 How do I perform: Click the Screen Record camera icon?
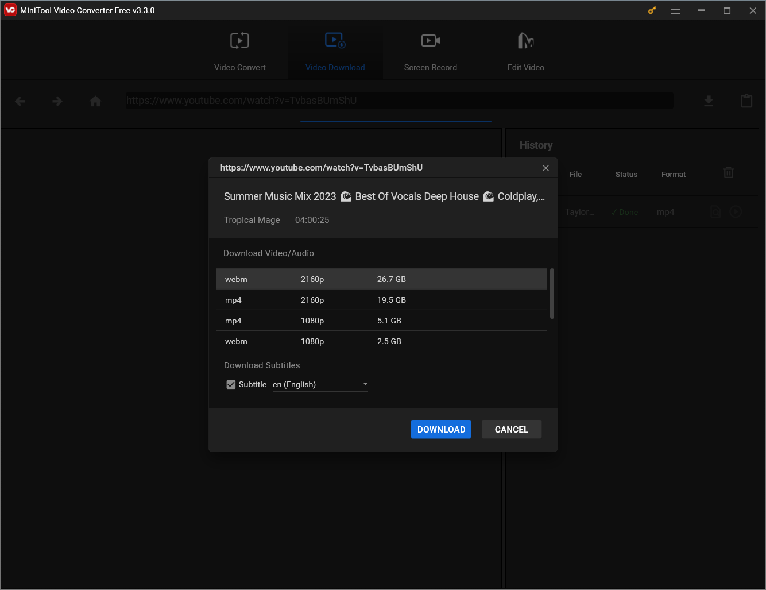pos(431,40)
